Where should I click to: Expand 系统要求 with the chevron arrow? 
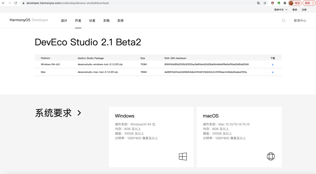pos(79,113)
